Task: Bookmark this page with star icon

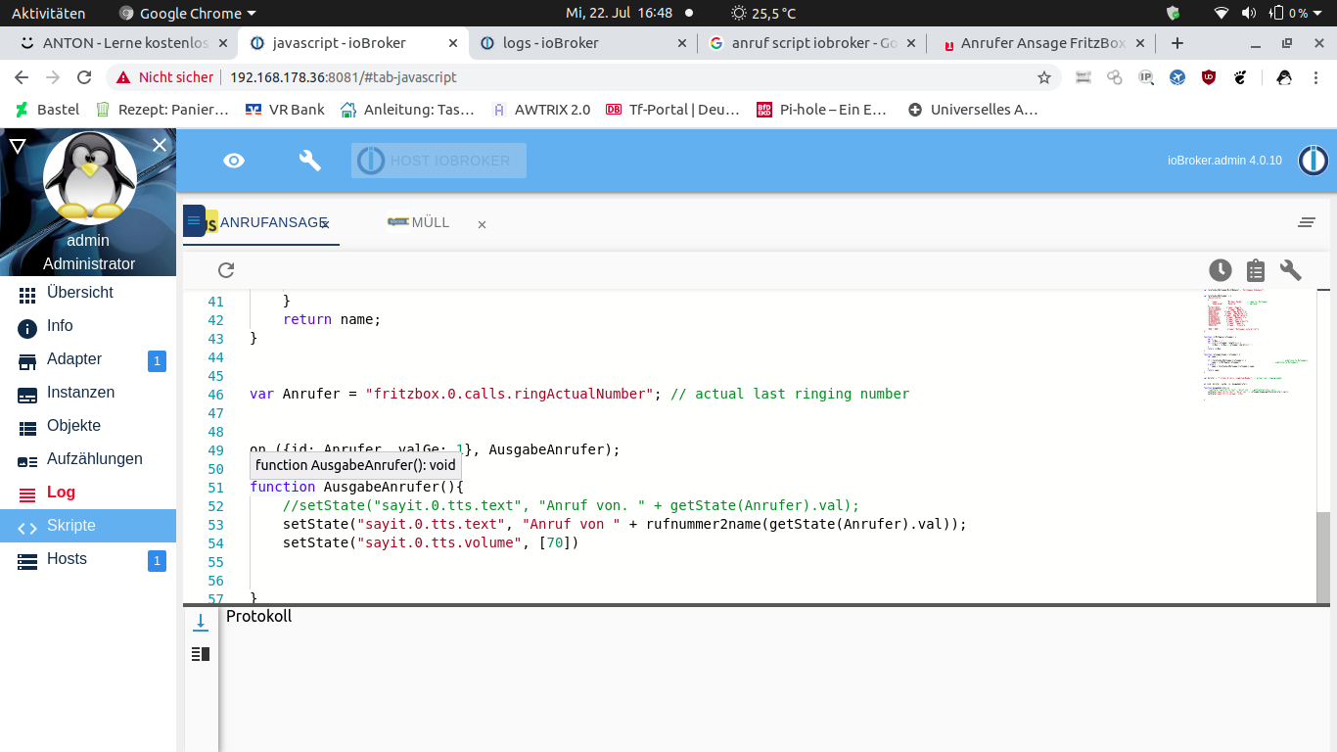Action: [1044, 77]
